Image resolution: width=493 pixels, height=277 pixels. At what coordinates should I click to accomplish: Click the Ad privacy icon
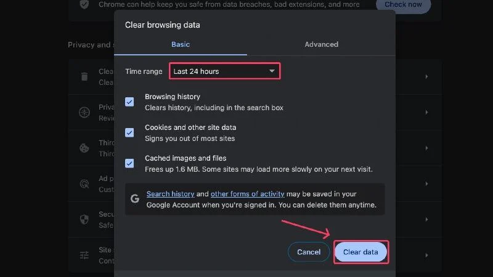(x=84, y=183)
